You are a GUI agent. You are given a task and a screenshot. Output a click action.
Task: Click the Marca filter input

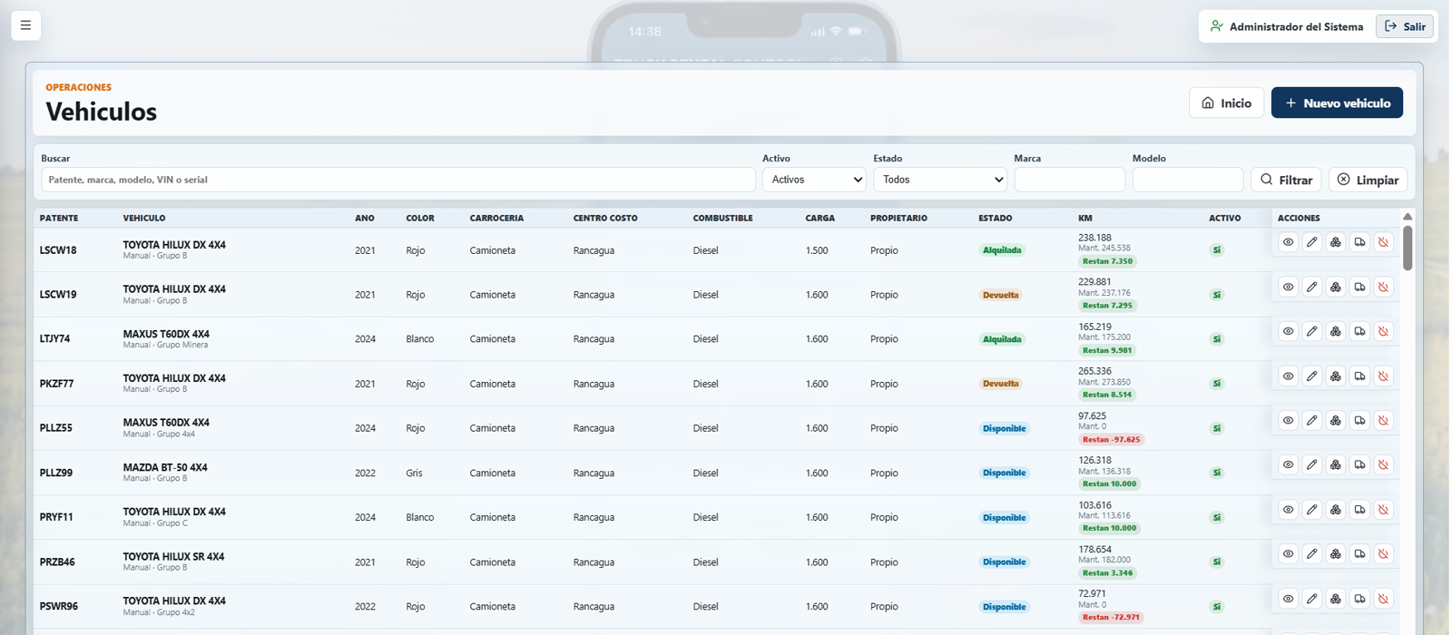[1070, 180]
